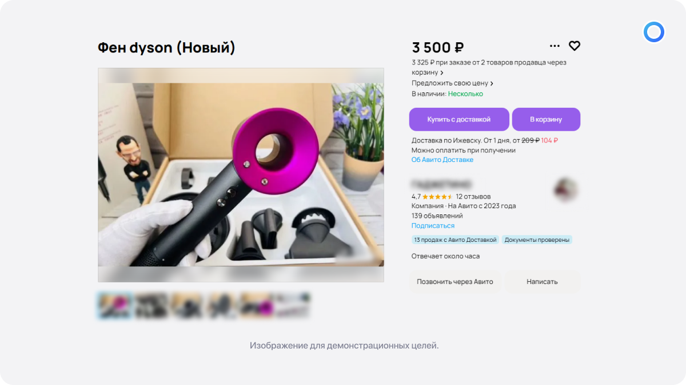Click "Позвонить через Авито" button
The height and width of the screenshot is (385, 686).
[x=454, y=282]
